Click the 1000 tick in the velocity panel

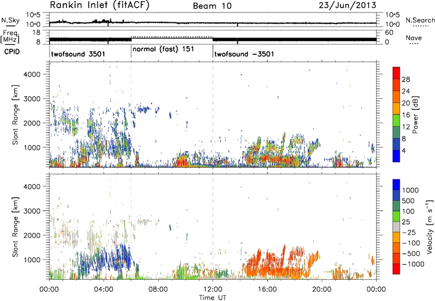tap(32, 260)
